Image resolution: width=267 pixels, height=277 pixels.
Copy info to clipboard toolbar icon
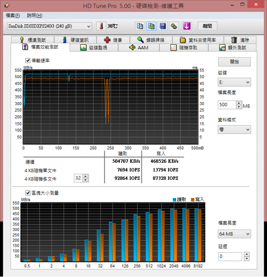140,26
